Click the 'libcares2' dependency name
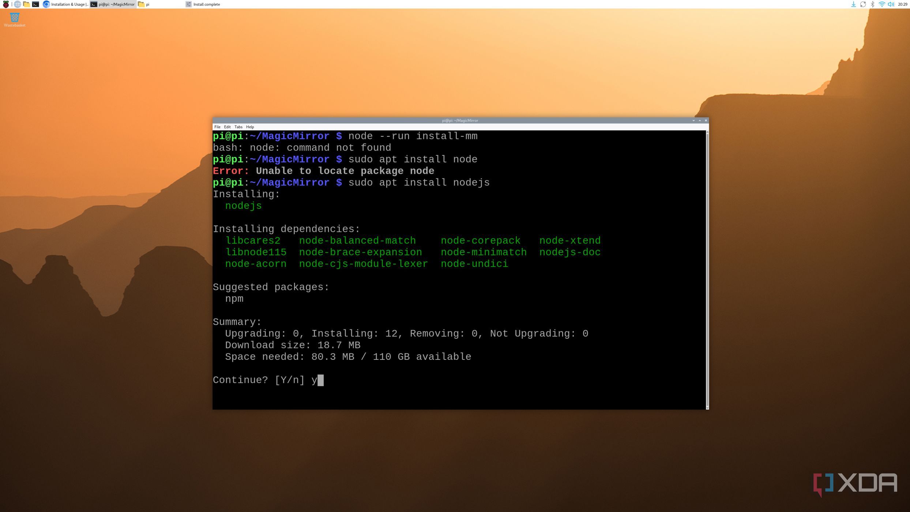This screenshot has width=910, height=512. click(253, 241)
